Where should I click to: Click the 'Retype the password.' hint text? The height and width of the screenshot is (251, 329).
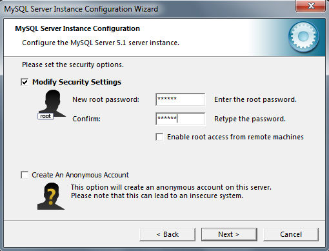(x=250, y=119)
